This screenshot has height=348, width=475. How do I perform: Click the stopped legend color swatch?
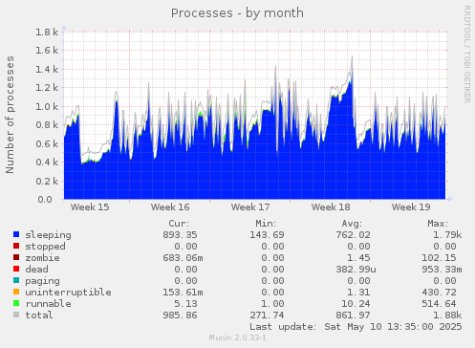pos(16,246)
